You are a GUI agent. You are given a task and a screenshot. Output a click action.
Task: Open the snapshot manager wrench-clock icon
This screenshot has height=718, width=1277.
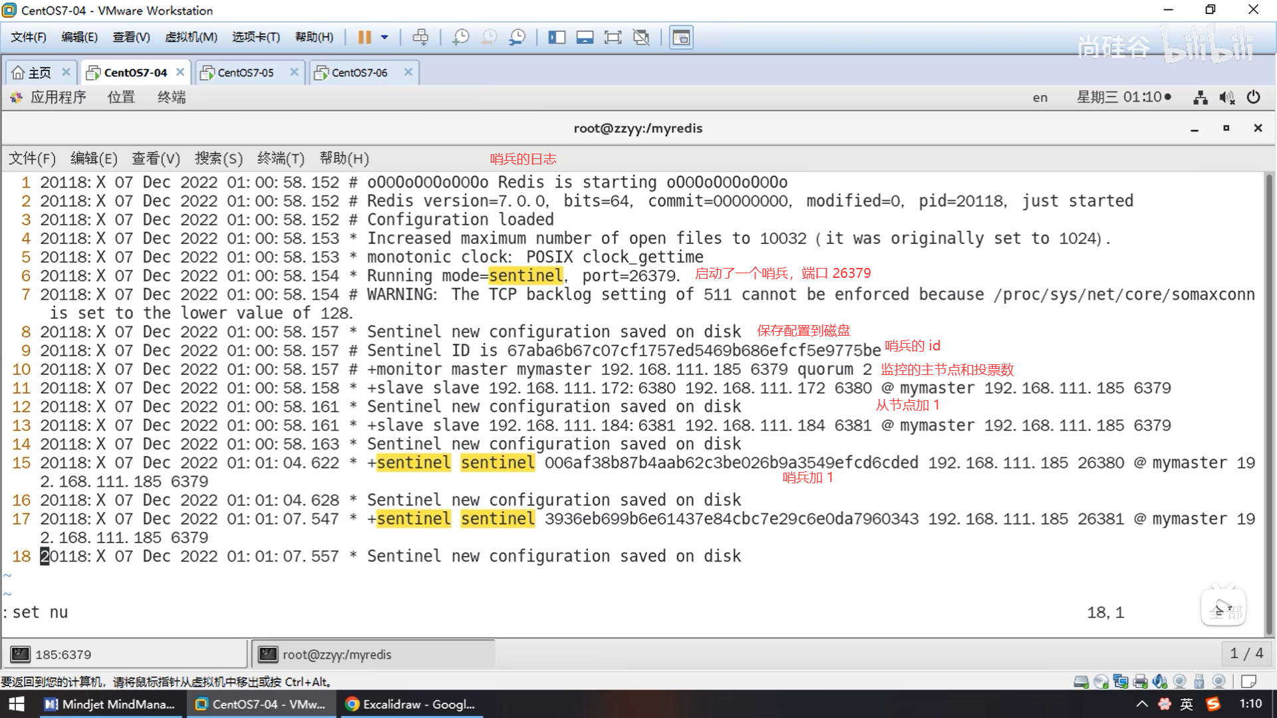[517, 37]
